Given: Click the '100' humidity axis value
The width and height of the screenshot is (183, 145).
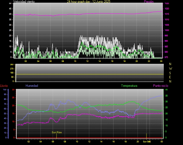Looking at the screenshot, I should point(5,90).
